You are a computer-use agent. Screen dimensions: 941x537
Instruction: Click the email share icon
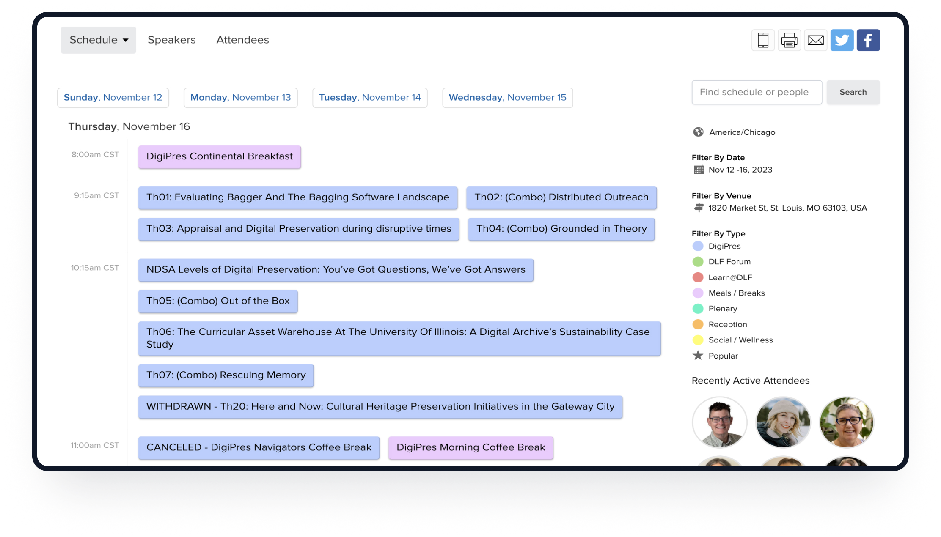(816, 39)
